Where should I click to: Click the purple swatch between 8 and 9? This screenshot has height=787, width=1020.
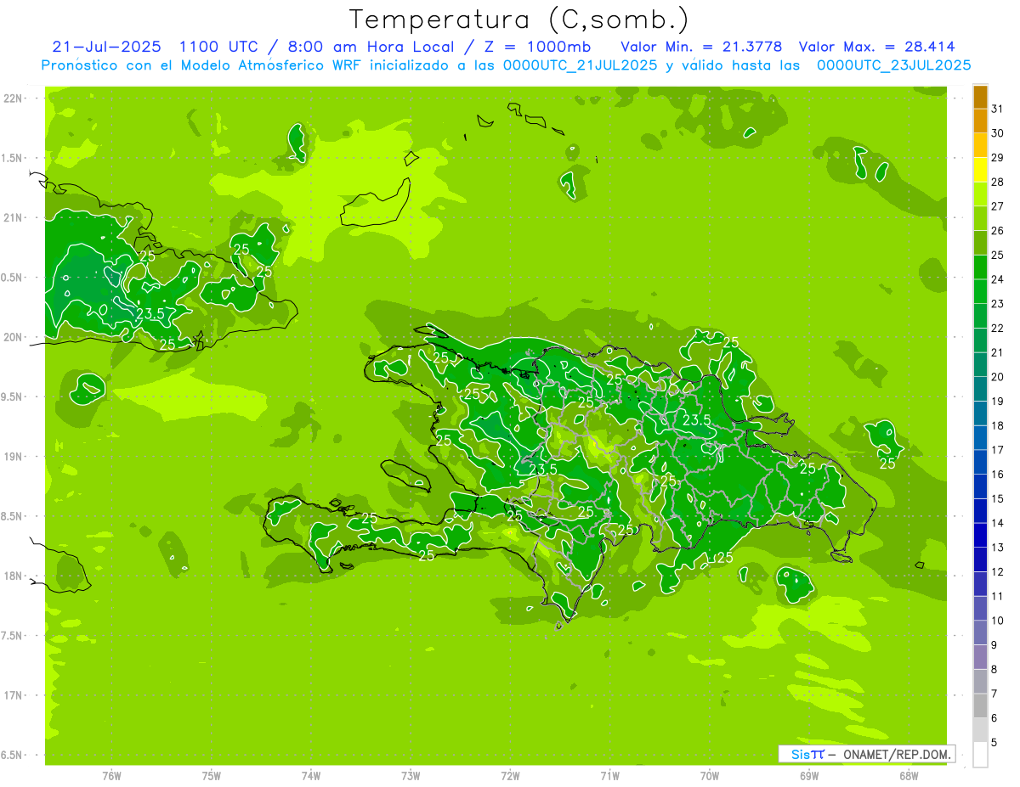pyautogui.click(x=980, y=657)
